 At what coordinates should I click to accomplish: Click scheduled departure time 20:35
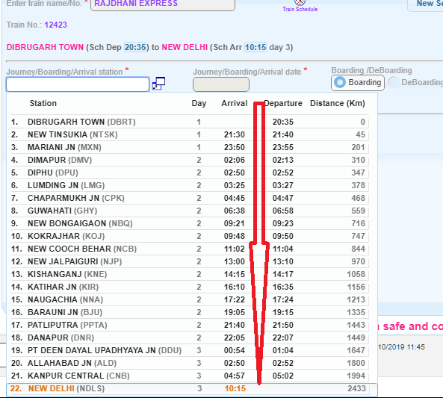pyautogui.click(x=135, y=47)
